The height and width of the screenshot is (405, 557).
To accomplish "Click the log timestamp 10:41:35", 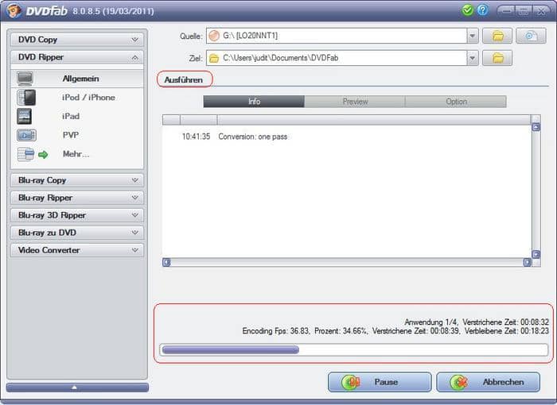I will [196, 137].
